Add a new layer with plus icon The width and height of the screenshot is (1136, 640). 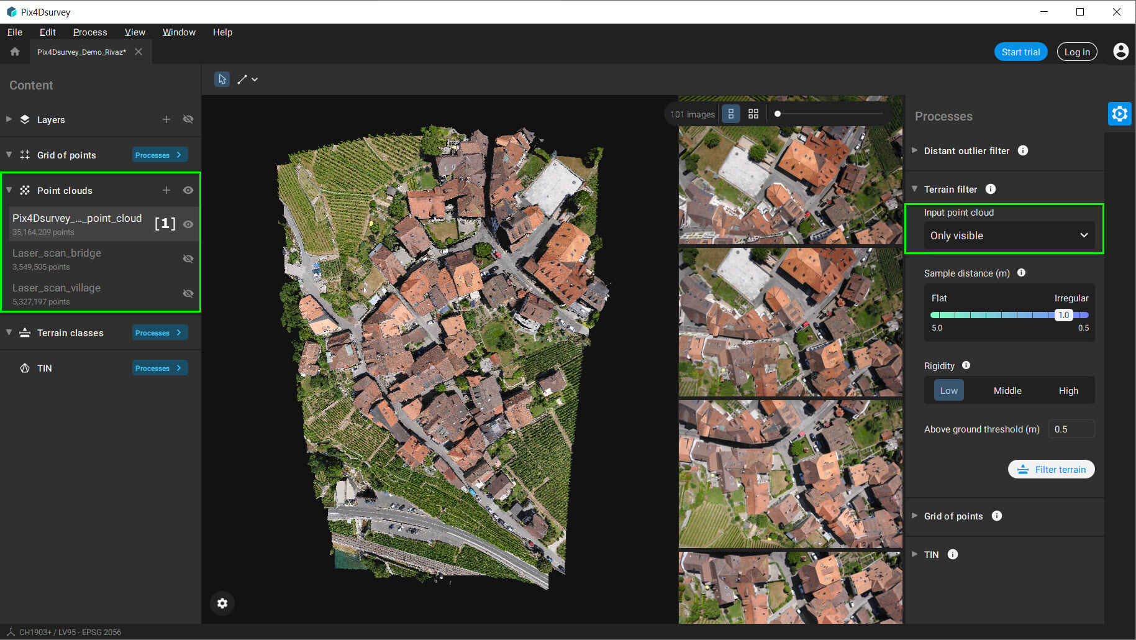point(166,119)
